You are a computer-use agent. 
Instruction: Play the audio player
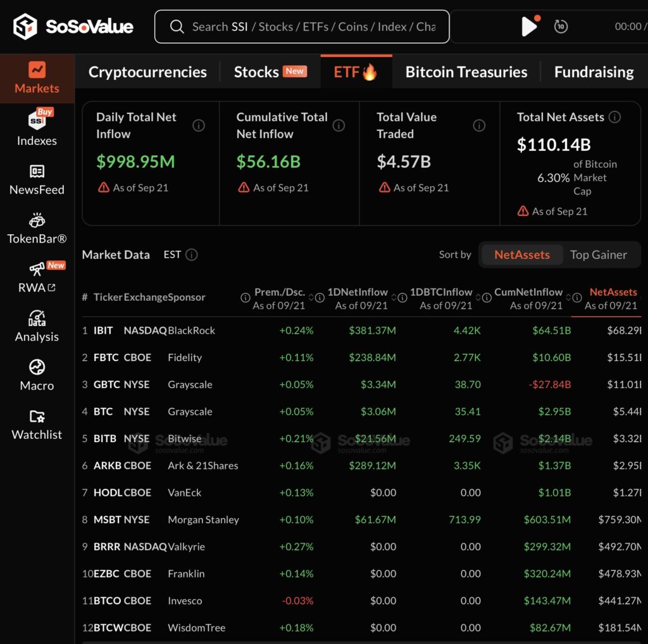click(529, 27)
